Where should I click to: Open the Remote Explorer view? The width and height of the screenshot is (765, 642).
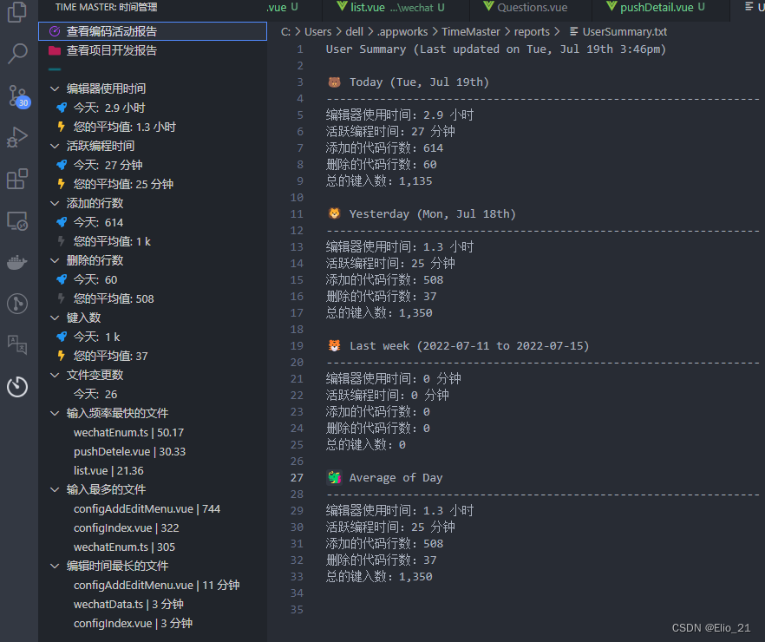pyautogui.click(x=17, y=221)
